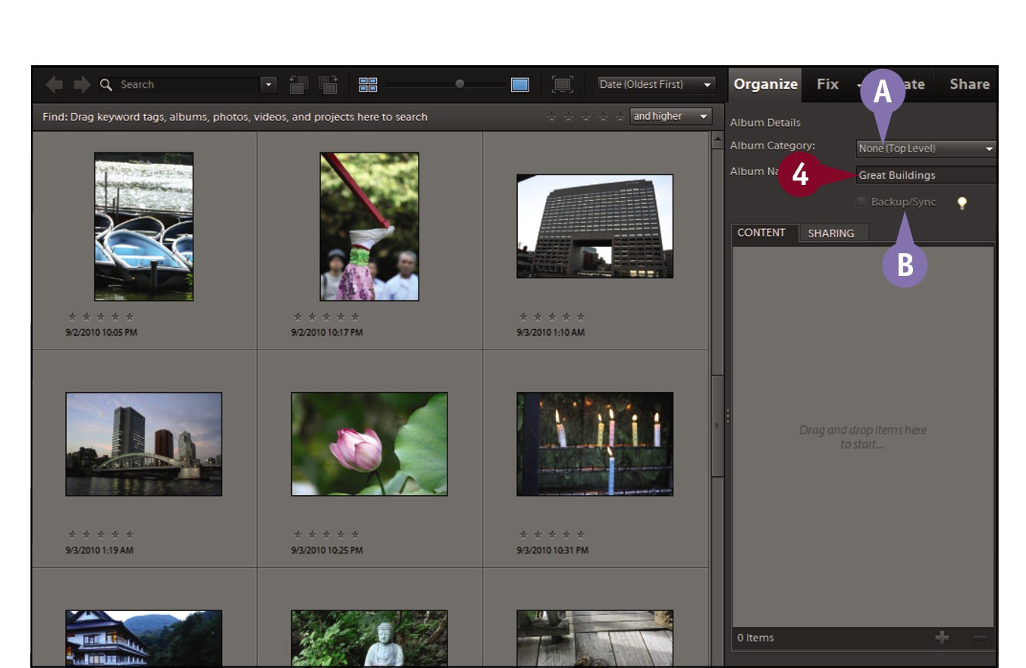1026x668 pixels.
Task: Click the '9/3/2010 10:25 PM' date label
Action: 327,550
